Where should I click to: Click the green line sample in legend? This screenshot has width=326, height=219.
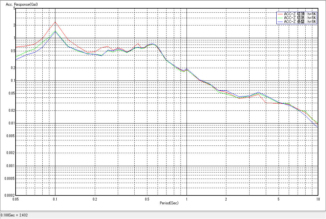click(280, 18)
